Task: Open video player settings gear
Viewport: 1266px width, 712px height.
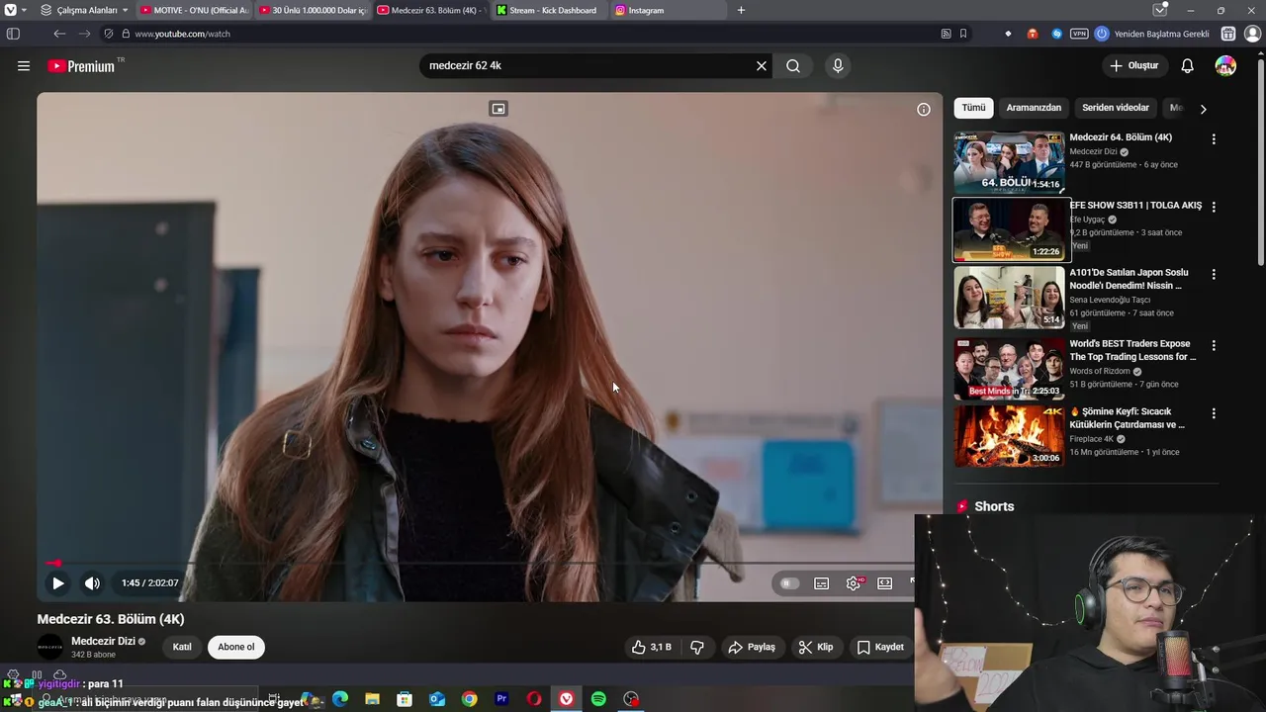Action: [854, 583]
